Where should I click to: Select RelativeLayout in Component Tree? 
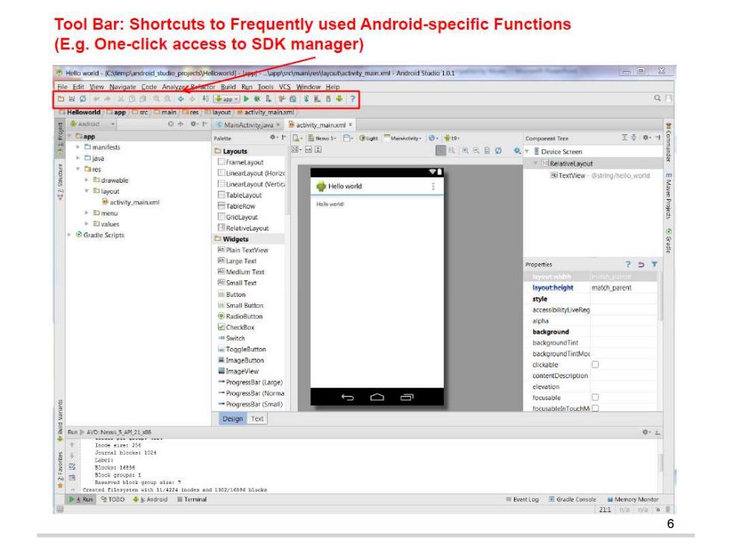click(x=567, y=163)
